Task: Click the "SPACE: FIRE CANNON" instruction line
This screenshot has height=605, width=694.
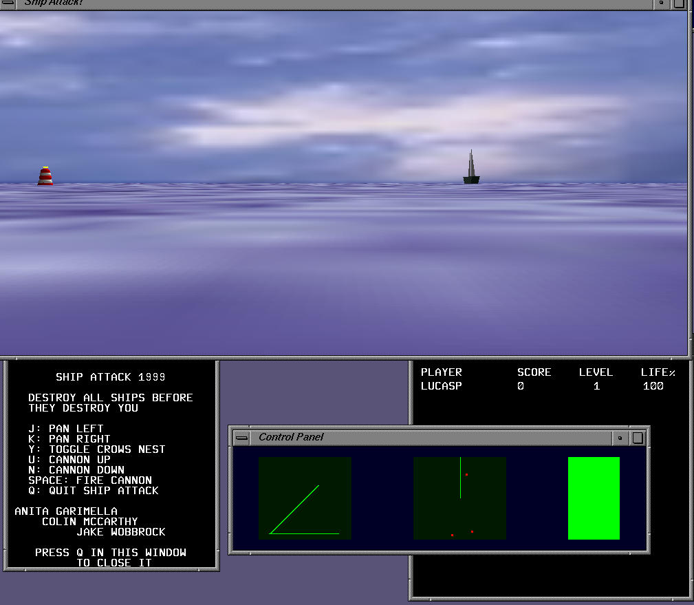Action: (x=90, y=480)
